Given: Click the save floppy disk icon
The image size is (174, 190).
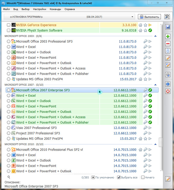Looking at the screenshot, I should pos(168,27).
